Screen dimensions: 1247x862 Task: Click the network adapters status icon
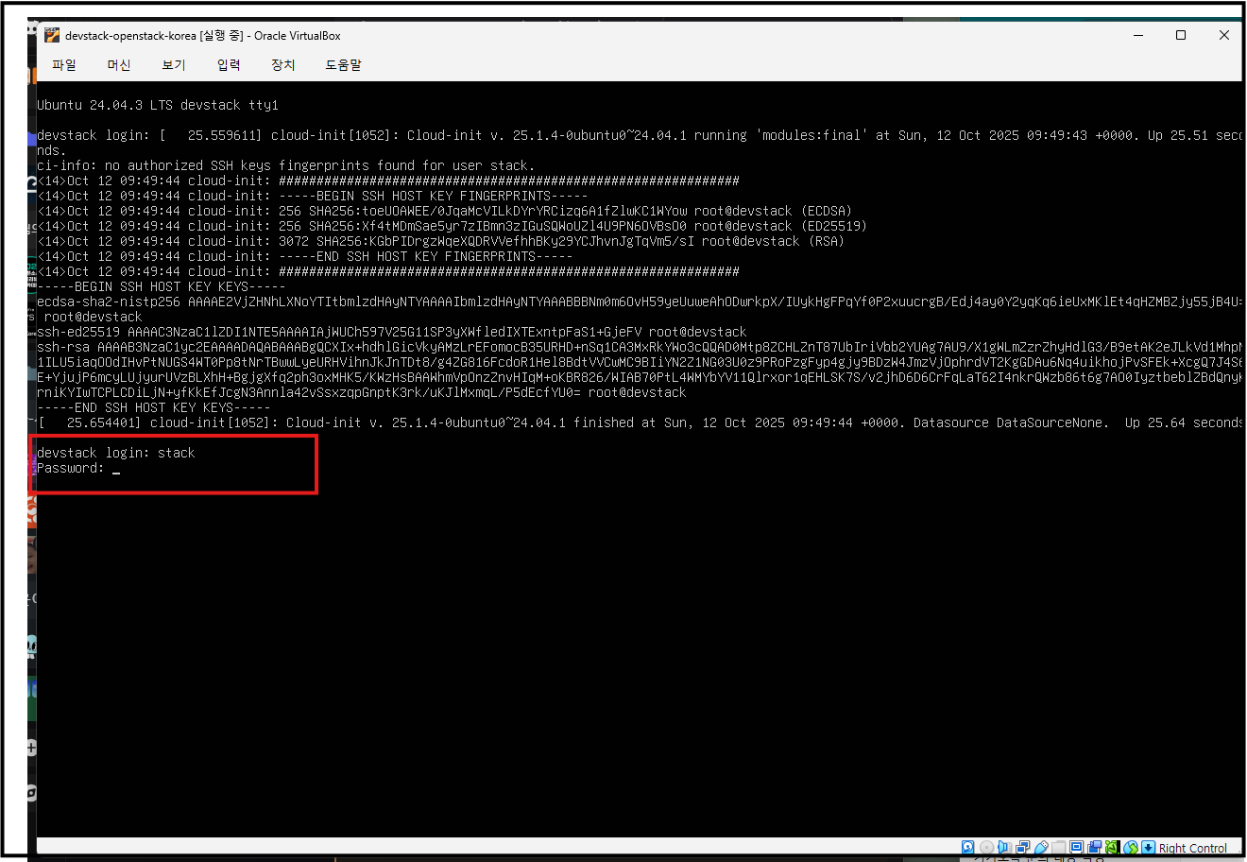(x=1022, y=847)
